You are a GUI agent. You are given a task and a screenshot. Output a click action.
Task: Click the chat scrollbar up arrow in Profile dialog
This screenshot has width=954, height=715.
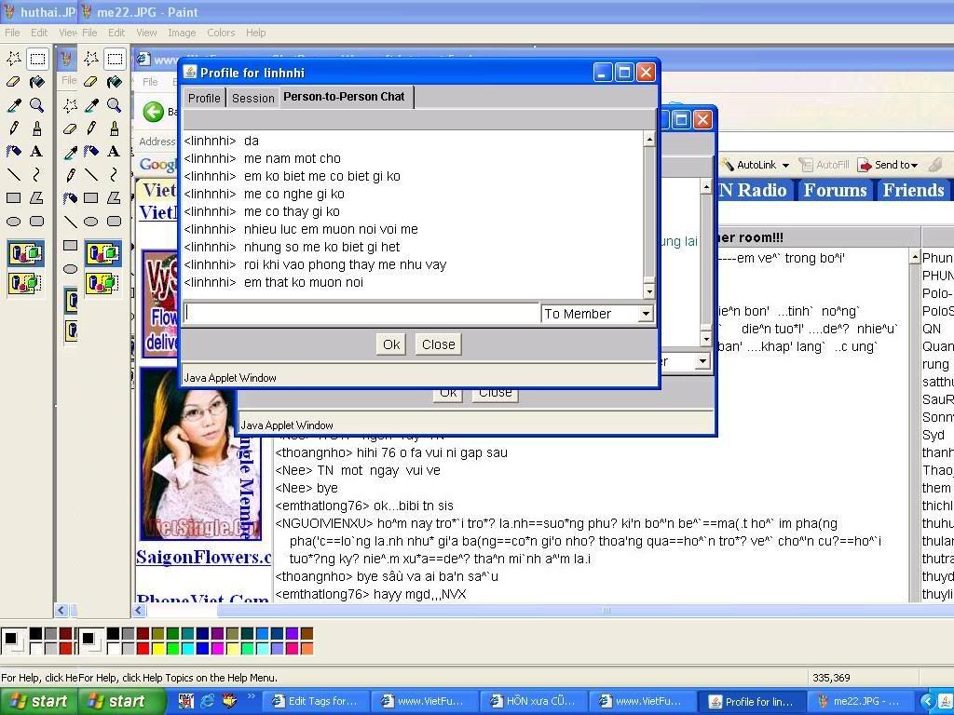click(649, 140)
